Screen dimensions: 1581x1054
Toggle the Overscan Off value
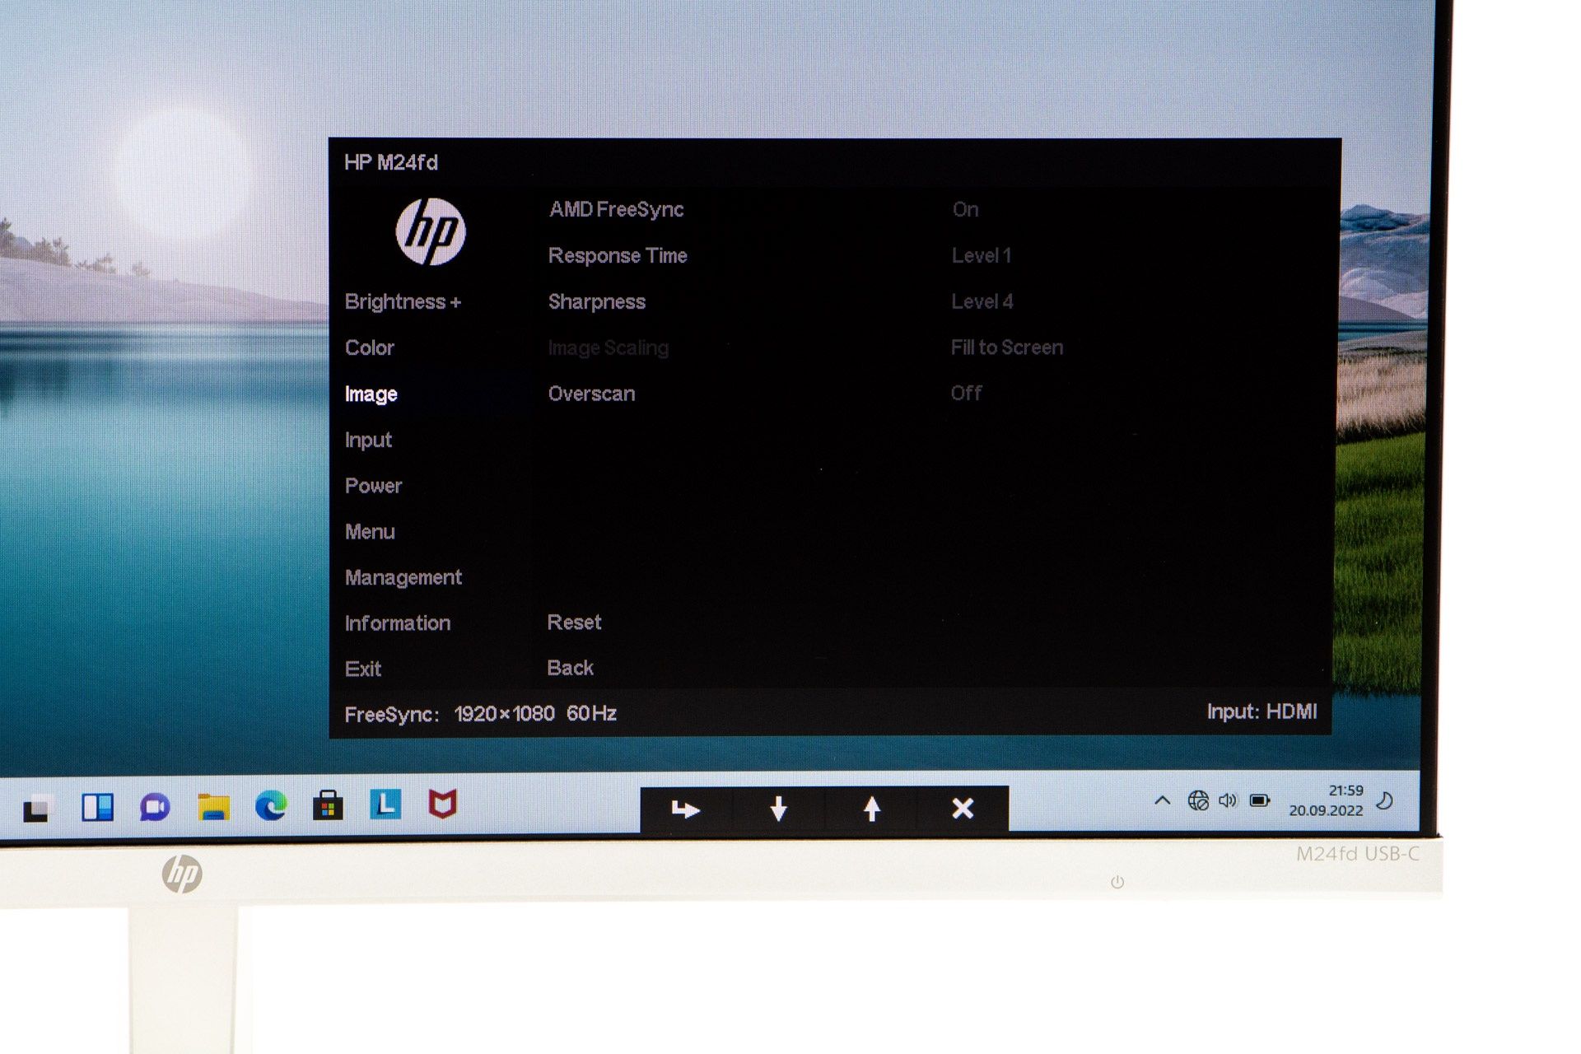point(966,394)
